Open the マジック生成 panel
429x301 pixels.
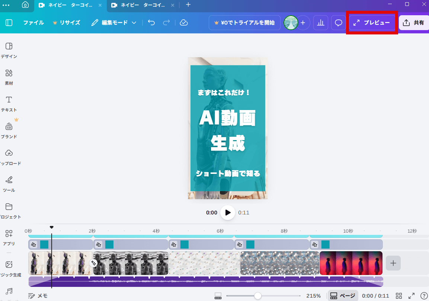(9, 264)
